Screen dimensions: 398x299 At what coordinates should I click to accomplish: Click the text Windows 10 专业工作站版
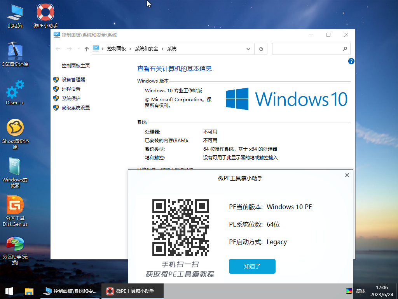(x=174, y=90)
